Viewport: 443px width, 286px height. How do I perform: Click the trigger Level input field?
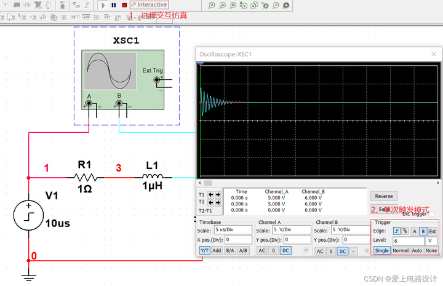click(x=407, y=240)
